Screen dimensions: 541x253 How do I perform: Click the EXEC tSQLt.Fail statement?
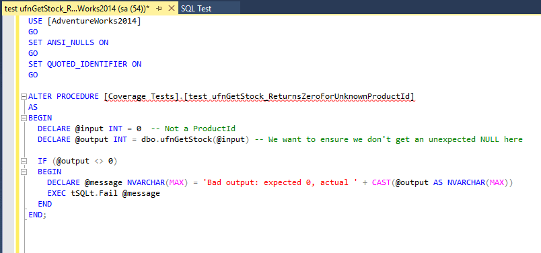104,193
